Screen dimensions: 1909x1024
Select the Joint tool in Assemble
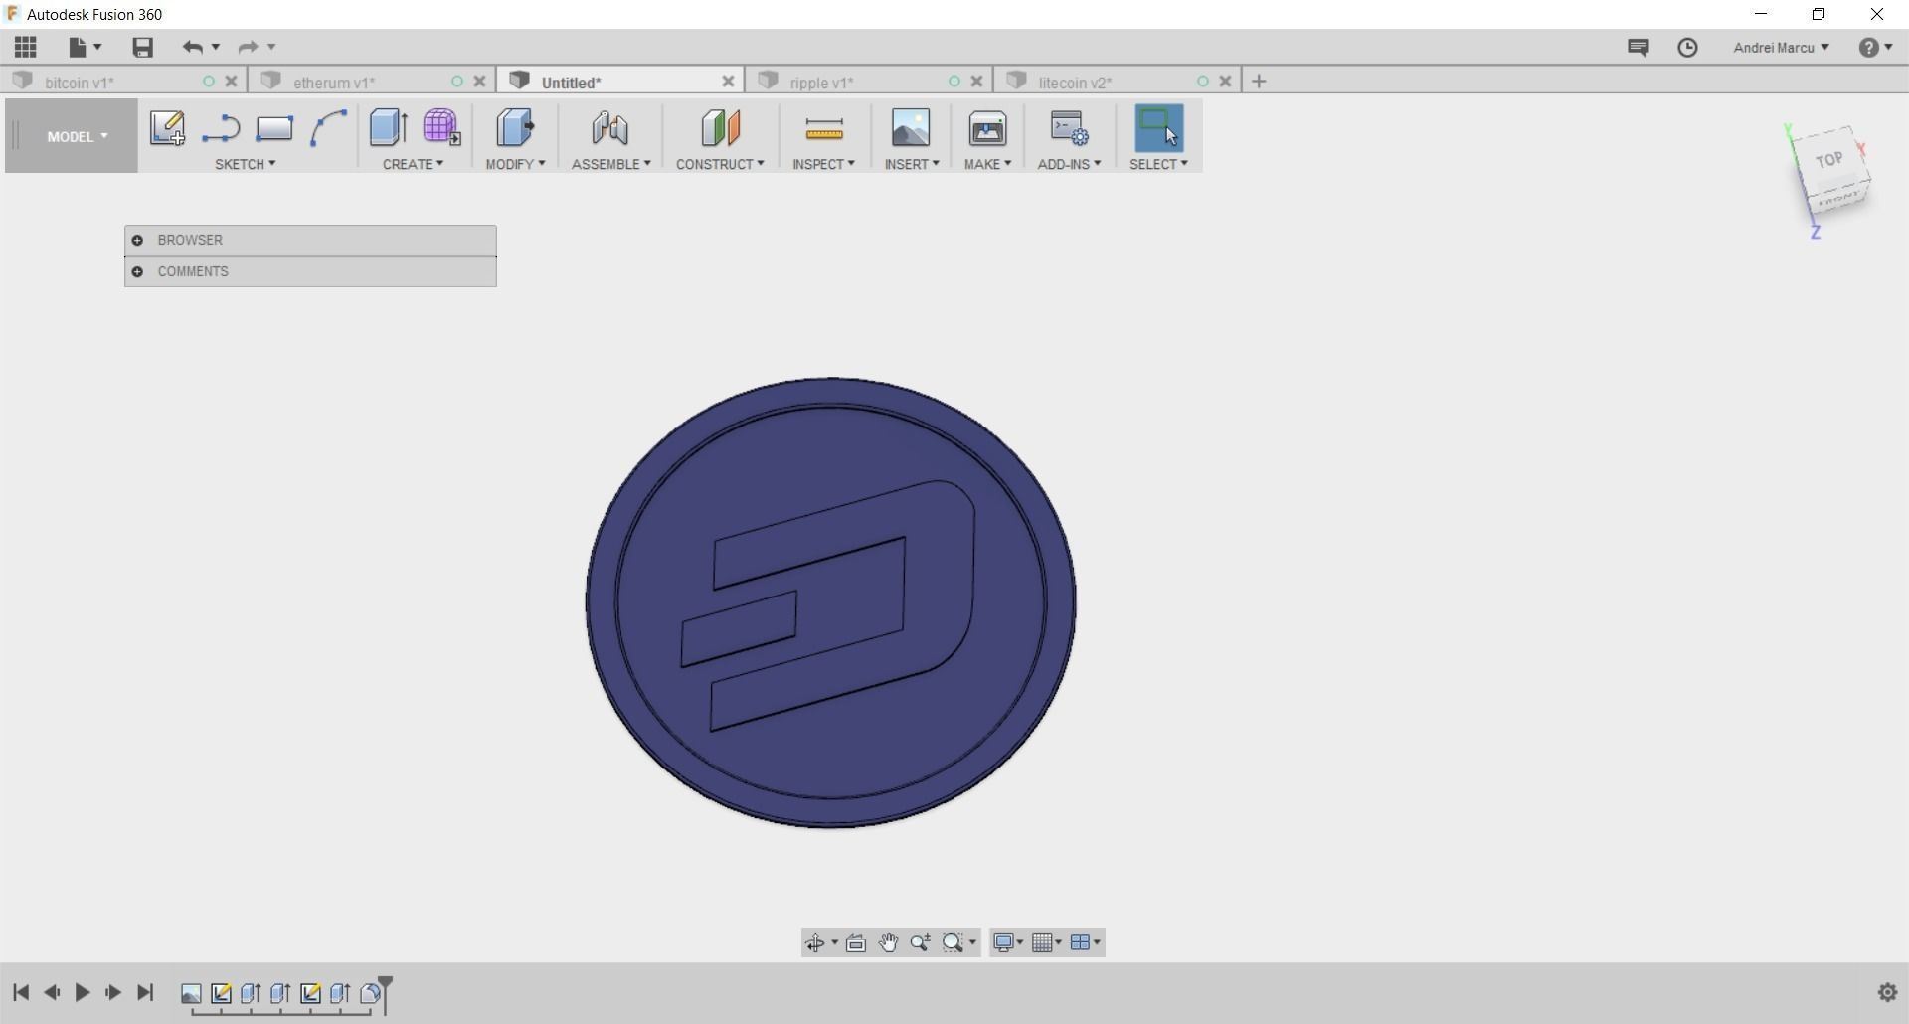(x=609, y=128)
